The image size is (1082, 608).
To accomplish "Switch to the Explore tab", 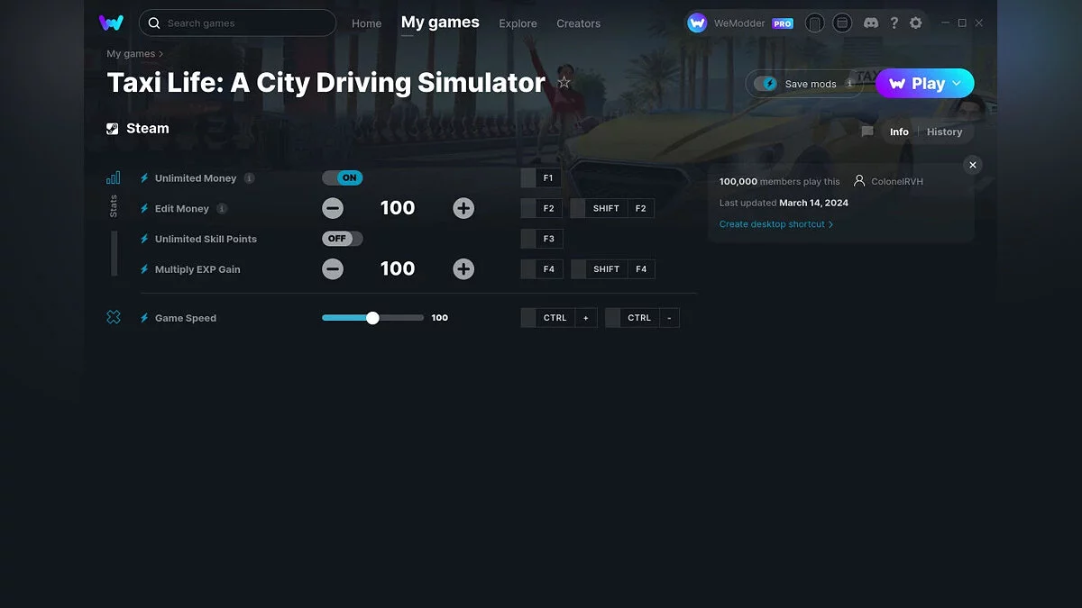I will pyautogui.click(x=518, y=23).
